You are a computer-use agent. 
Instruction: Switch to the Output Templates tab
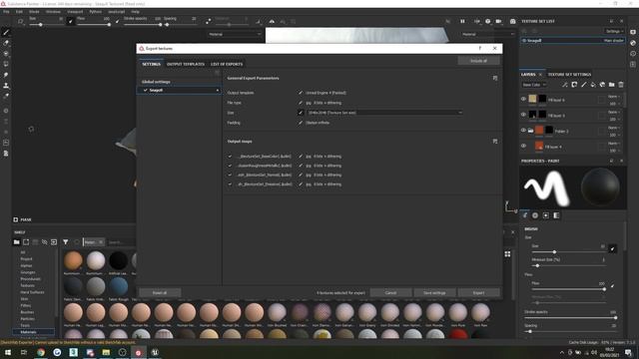[186, 64]
